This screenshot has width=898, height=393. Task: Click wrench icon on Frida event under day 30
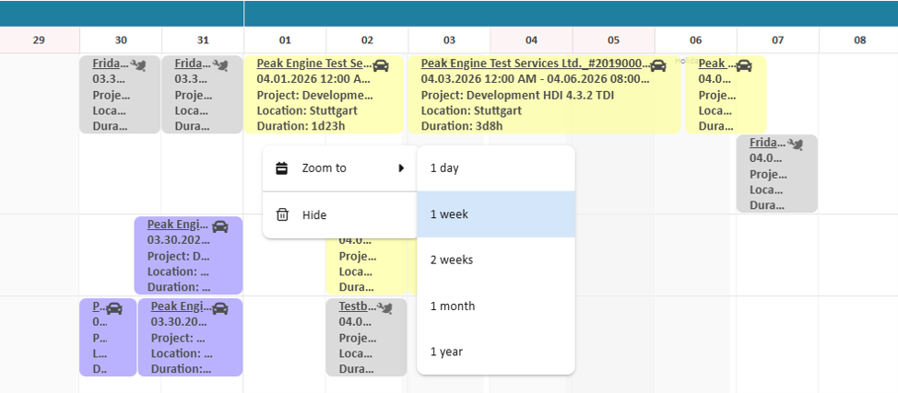[138, 65]
